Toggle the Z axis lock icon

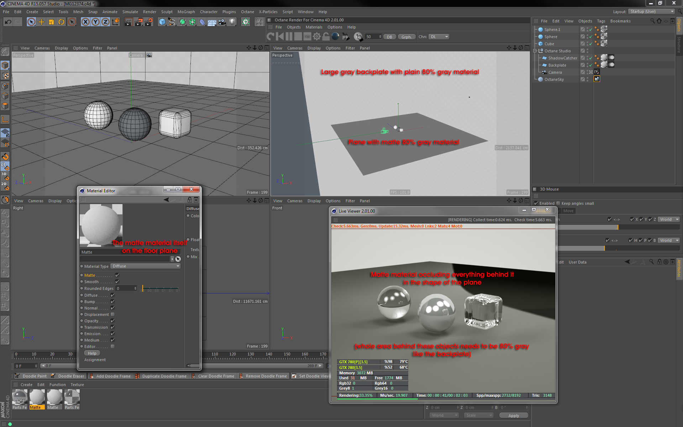coord(105,22)
